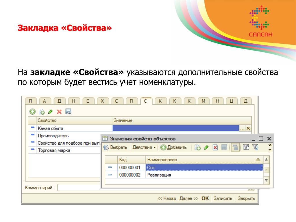Viewport: 296px width, 222px height.
Task: Click the save floppy icon above properties table
Action: click(68, 112)
